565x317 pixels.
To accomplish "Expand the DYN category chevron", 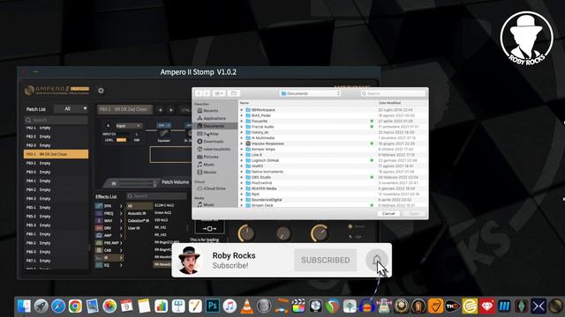I will coord(121,206).
